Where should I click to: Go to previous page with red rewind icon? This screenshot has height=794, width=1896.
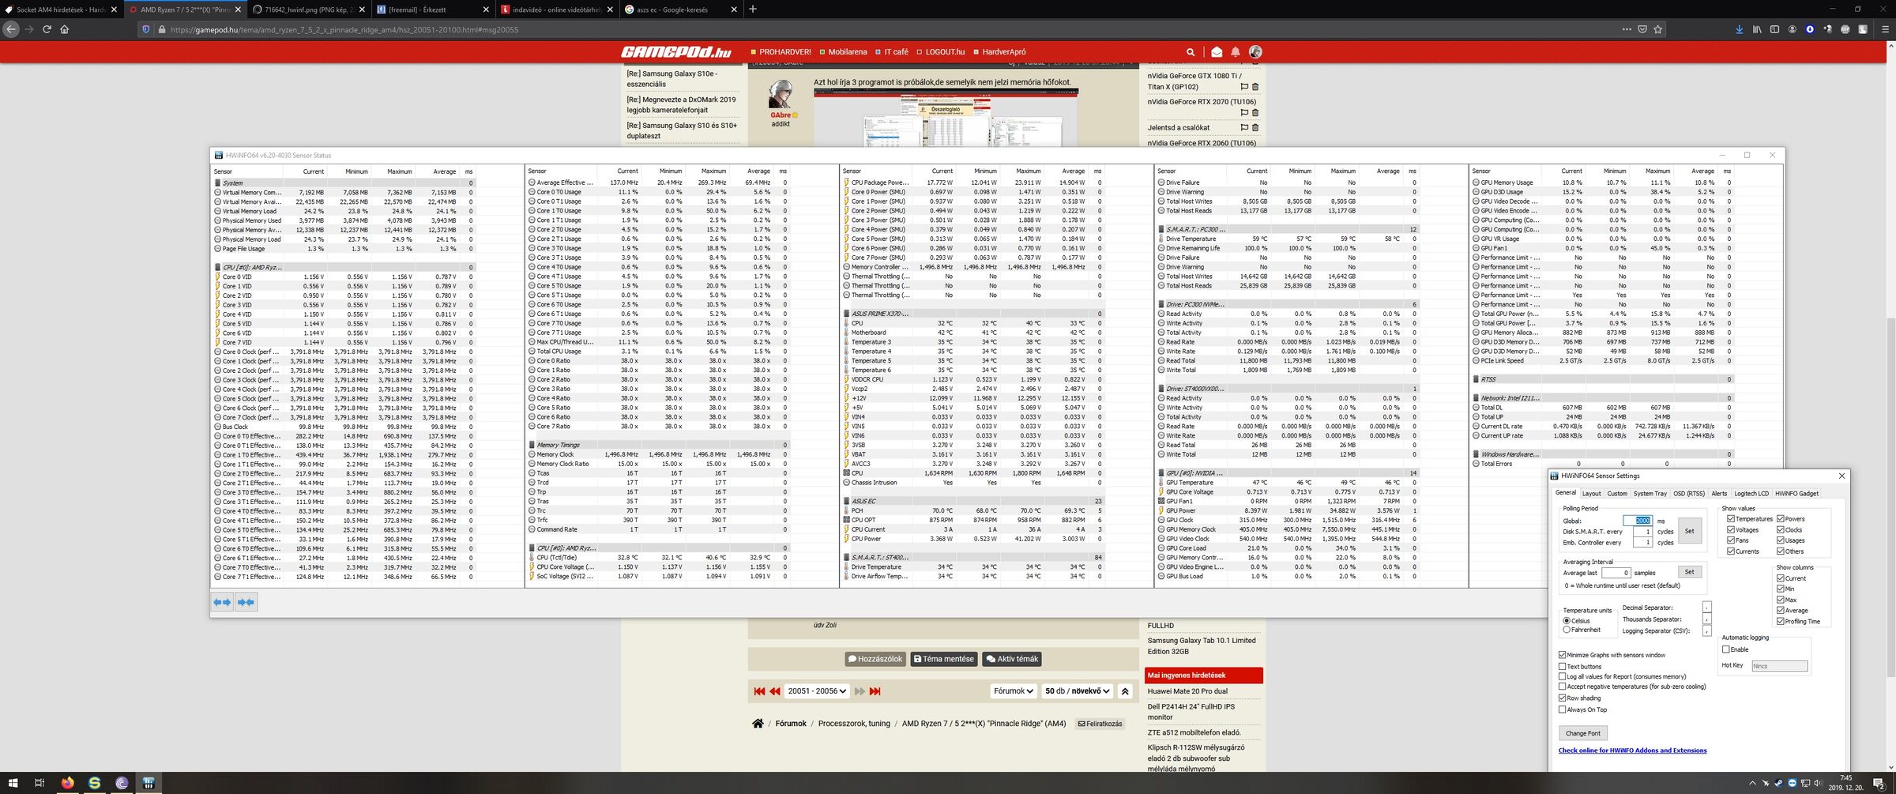click(775, 691)
